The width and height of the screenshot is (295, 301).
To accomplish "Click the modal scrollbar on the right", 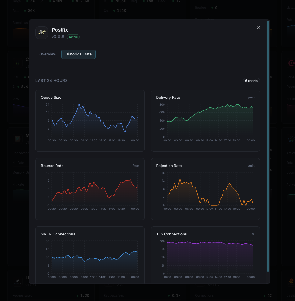I will click(268, 125).
